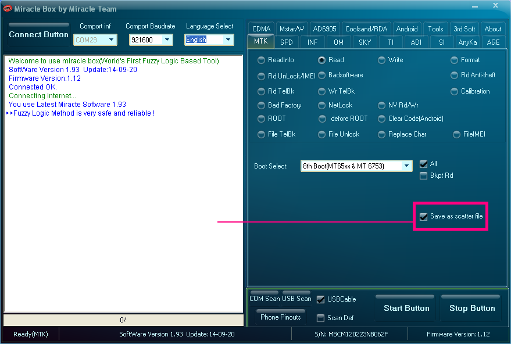This screenshot has width=511, height=344.
Task: Click the Start Button
Action: tap(406, 307)
